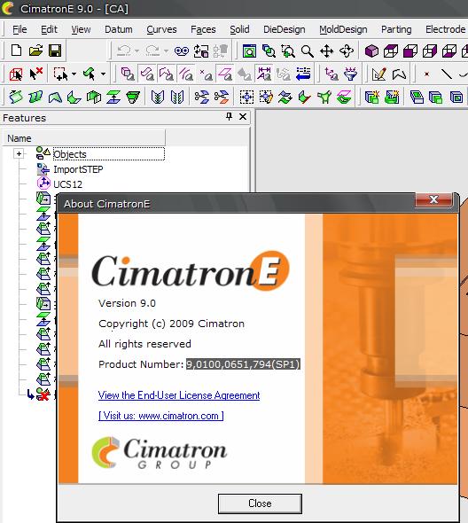Image resolution: width=468 pixels, height=523 pixels.
Task: Toggle the face selection filter
Action: point(147,74)
